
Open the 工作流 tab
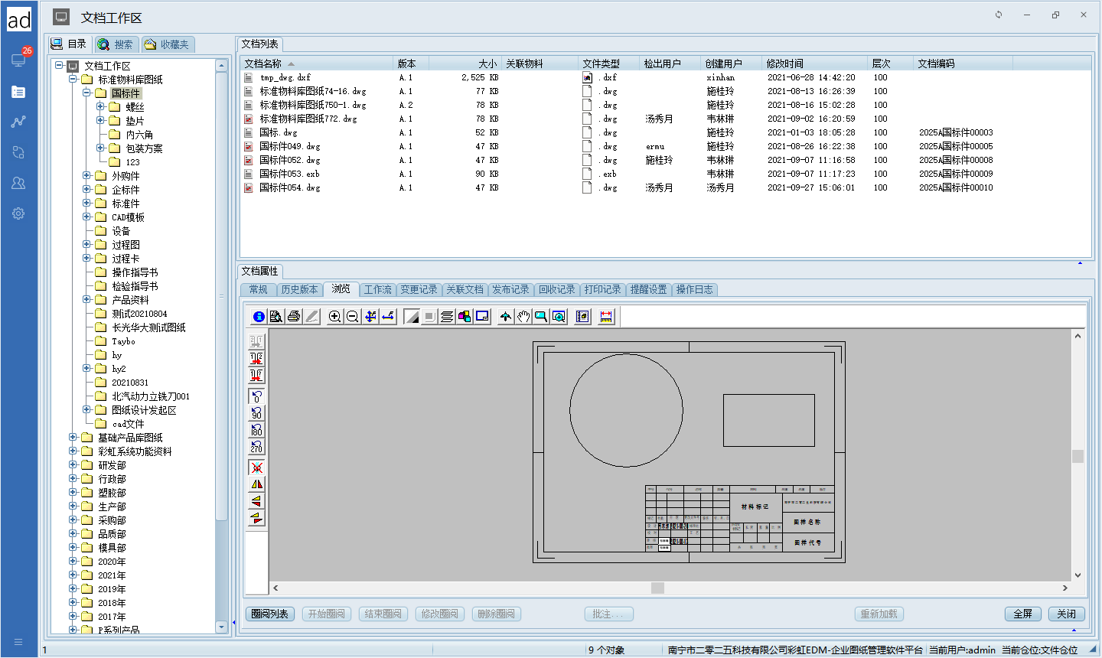377,289
